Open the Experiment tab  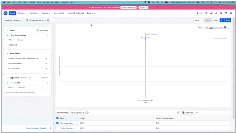92,13
